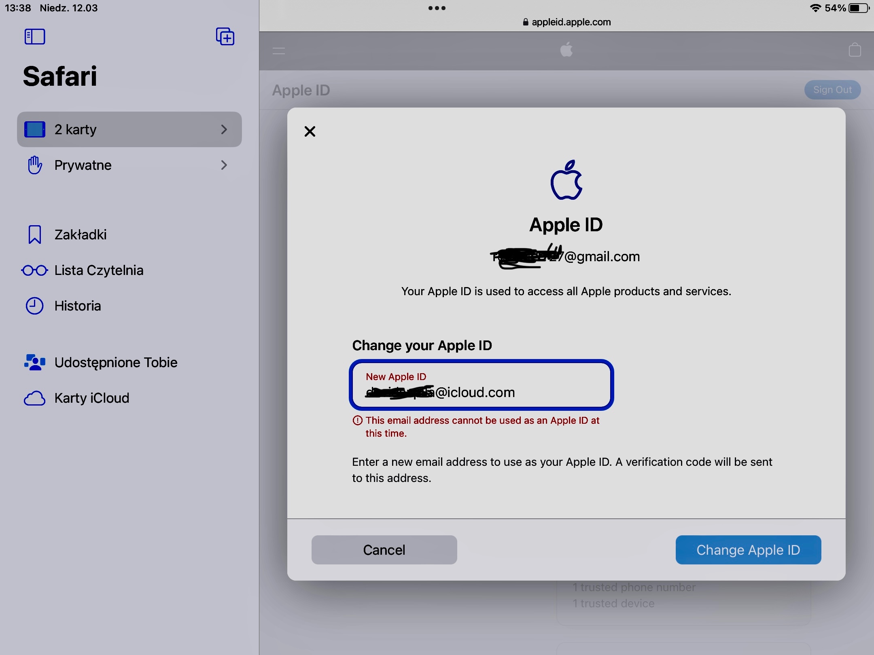
Task: Open the shopping bag on the Apple page
Action: tap(855, 49)
